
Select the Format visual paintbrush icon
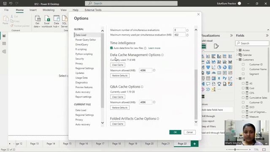click(216, 46)
